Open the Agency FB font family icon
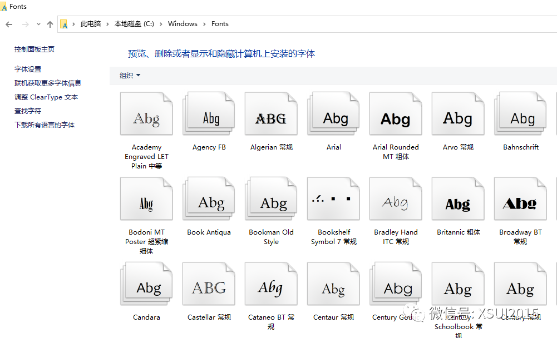The height and width of the screenshot is (338, 557). pos(209,113)
